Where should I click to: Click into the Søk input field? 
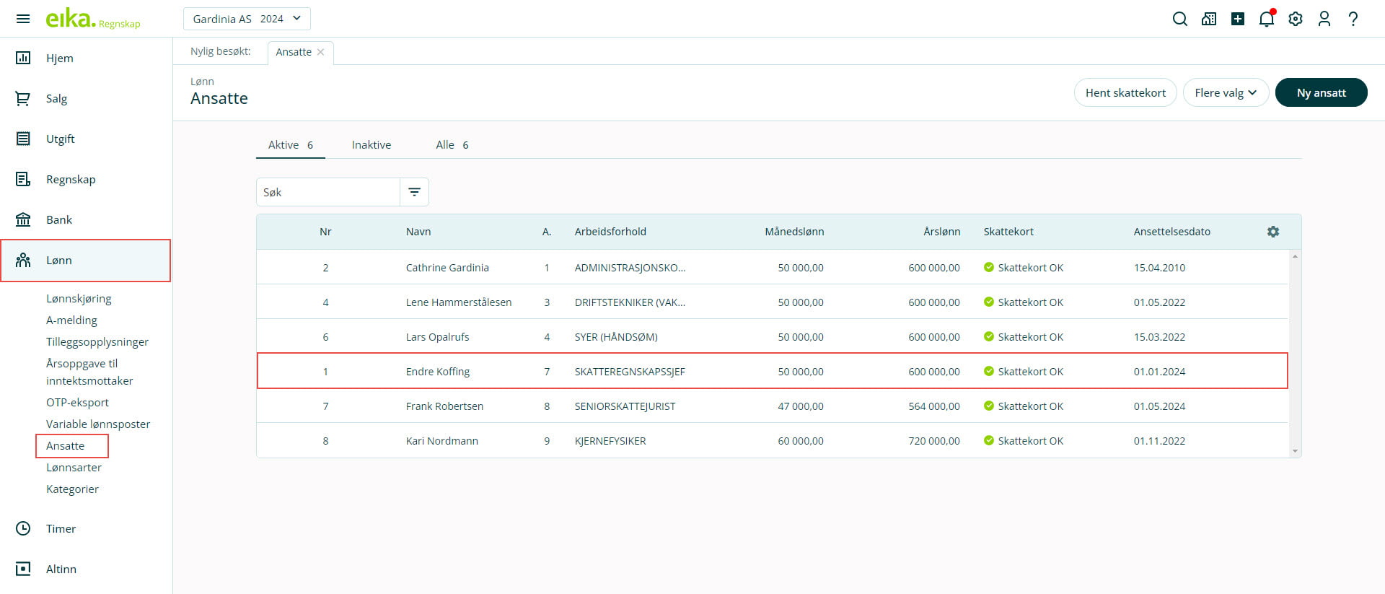tap(328, 192)
